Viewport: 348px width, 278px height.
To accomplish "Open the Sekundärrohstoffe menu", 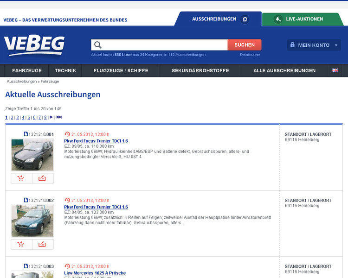I will coord(200,71).
